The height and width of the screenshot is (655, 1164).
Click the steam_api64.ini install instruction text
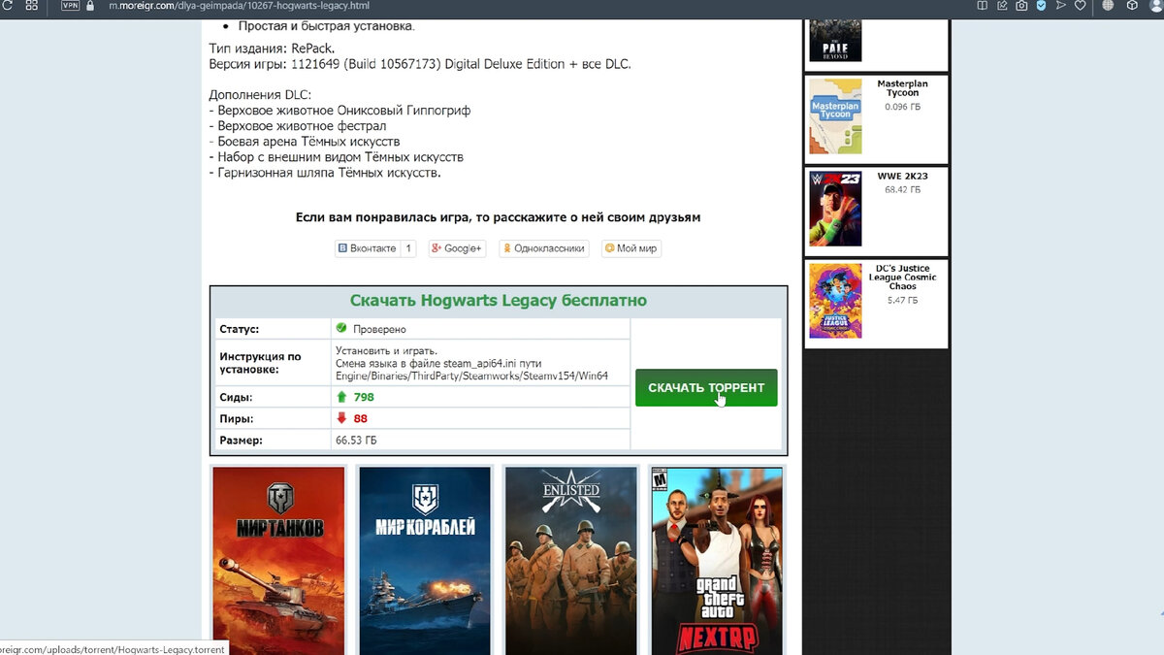click(472, 363)
